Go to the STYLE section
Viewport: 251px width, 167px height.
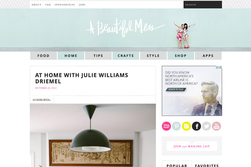[x=153, y=56]
